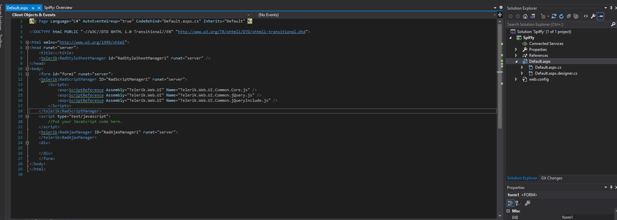Switch to Spiffy: Overview tab

tap(58, 8)
